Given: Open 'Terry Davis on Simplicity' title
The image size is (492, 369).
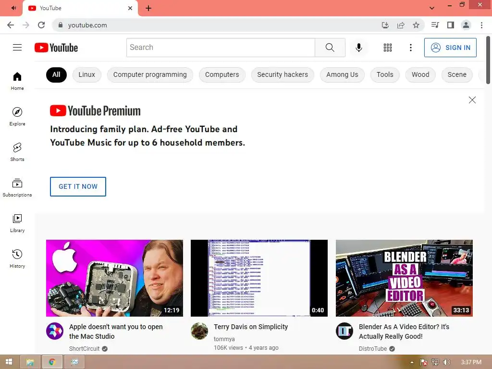Looking at the screenshot, I should [x=251, y=327].
